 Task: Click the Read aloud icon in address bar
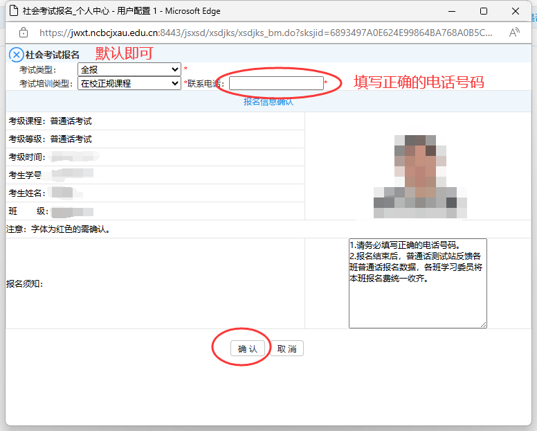514,33
